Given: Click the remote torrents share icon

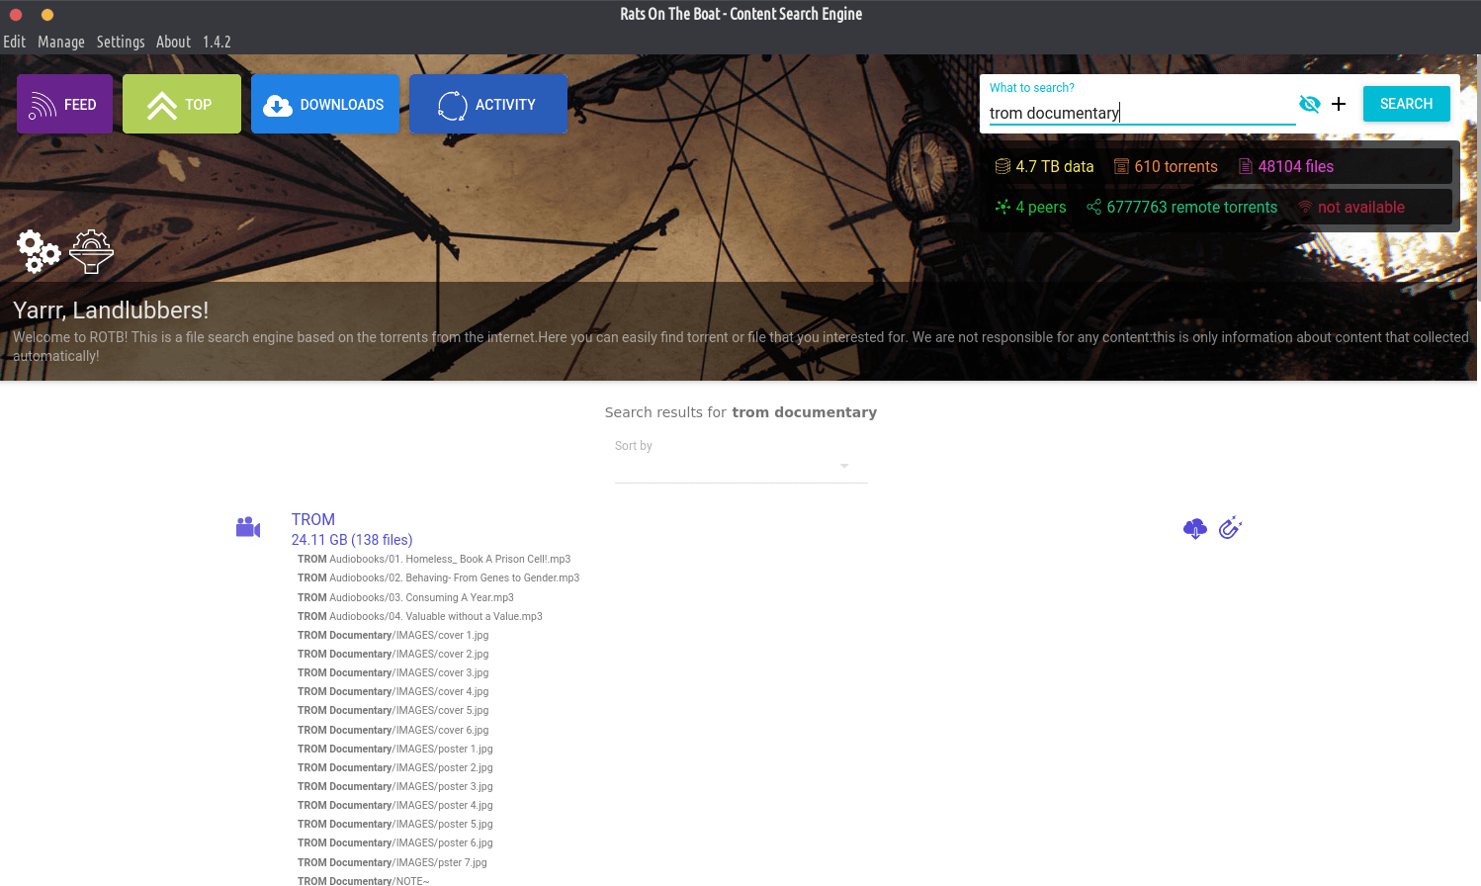Looking at the screenshot, I should coord(1093,208).
